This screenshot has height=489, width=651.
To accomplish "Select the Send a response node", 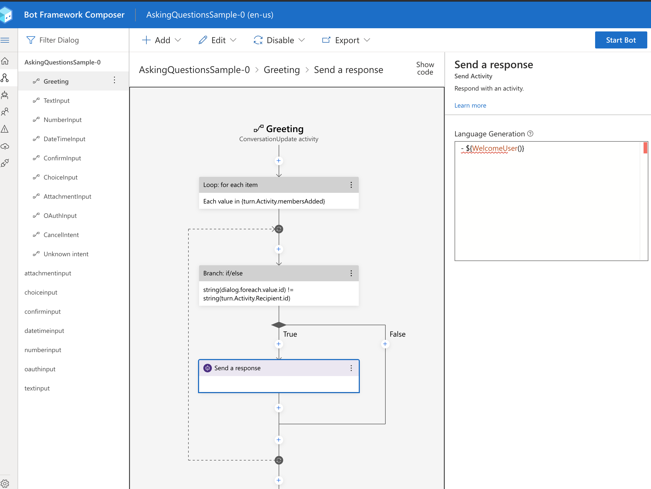I will coord(279,376).
